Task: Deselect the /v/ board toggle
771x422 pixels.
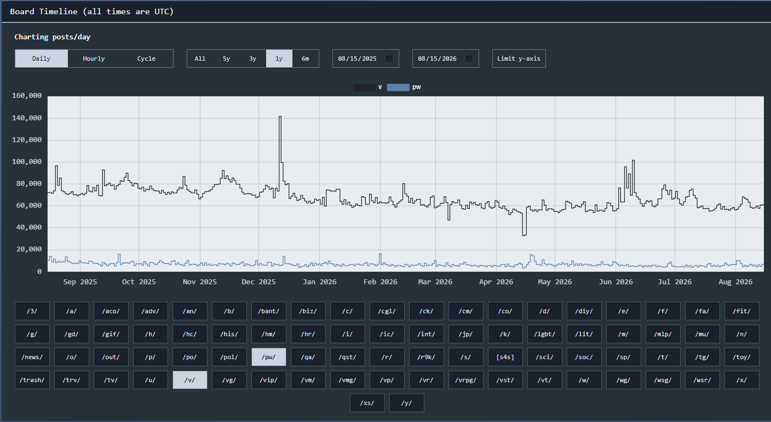Action: point(190,380)
